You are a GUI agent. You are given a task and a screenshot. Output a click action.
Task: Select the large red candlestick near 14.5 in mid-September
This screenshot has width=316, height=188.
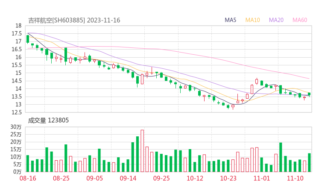[142, 79]
